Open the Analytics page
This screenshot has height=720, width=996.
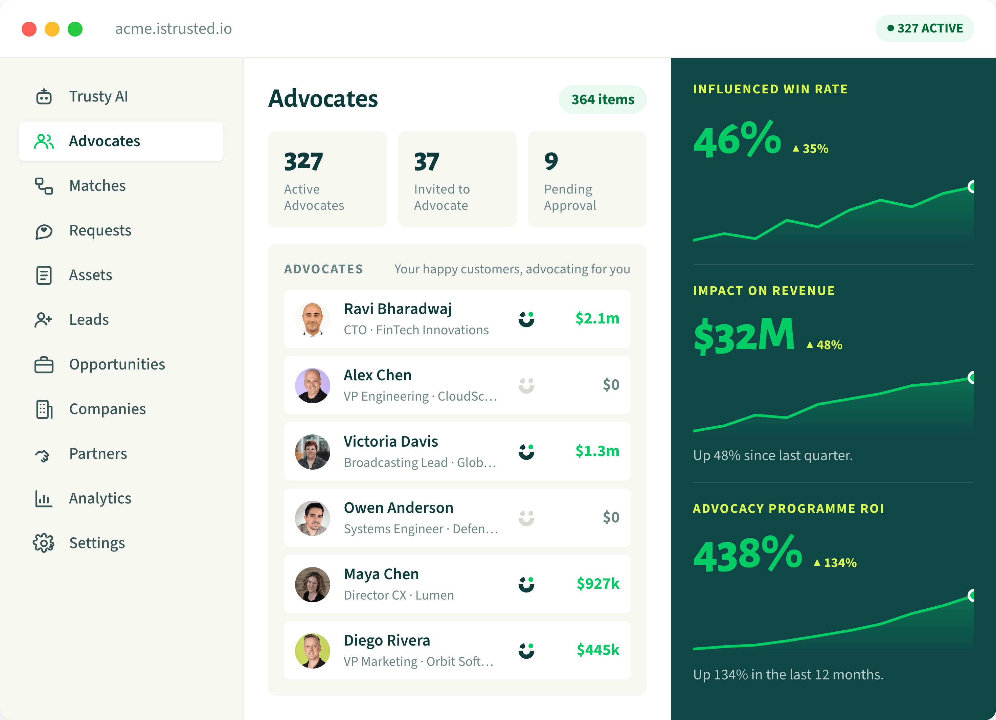point(121,499)
